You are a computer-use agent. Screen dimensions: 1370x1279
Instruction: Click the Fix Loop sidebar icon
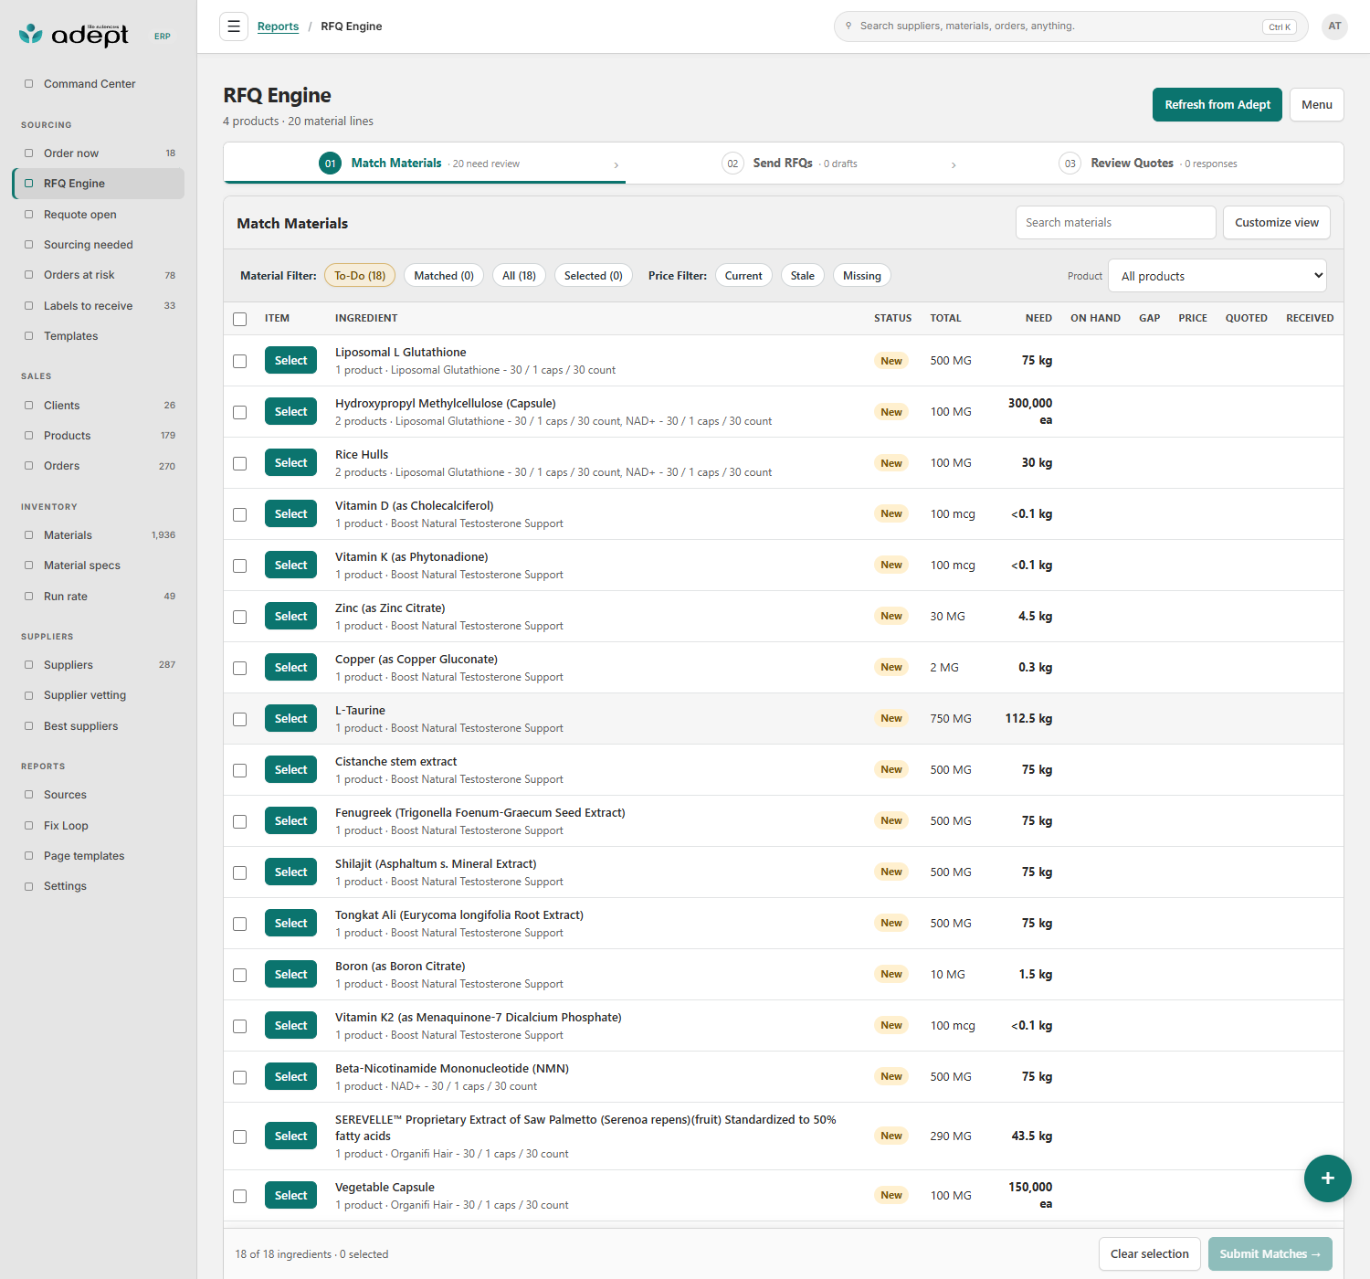coord(28,826)
